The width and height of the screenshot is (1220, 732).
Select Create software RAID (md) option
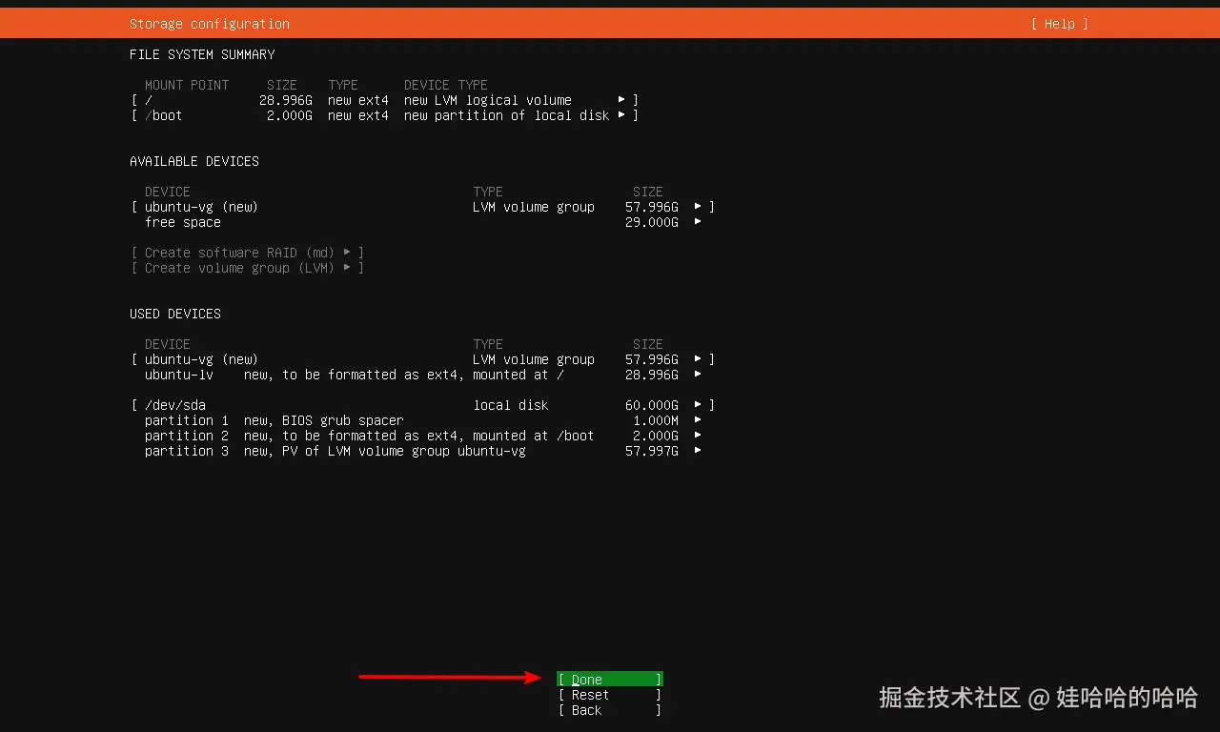pyautogui.click(x=248, y=253)
